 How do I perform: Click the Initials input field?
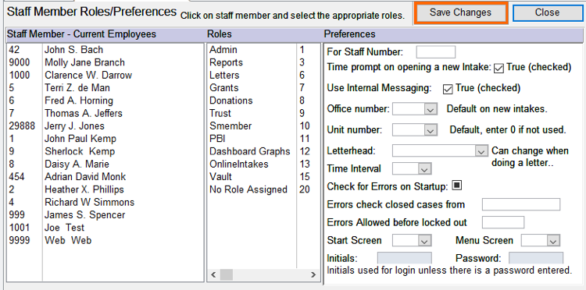405,258
